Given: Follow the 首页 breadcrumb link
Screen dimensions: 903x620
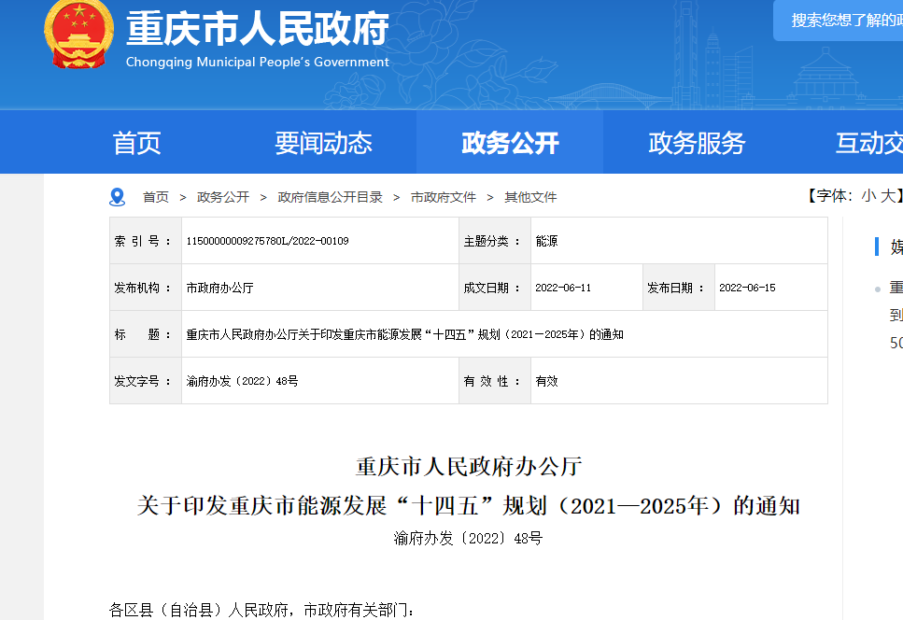Looking at the screenshot, I should 155,197.
